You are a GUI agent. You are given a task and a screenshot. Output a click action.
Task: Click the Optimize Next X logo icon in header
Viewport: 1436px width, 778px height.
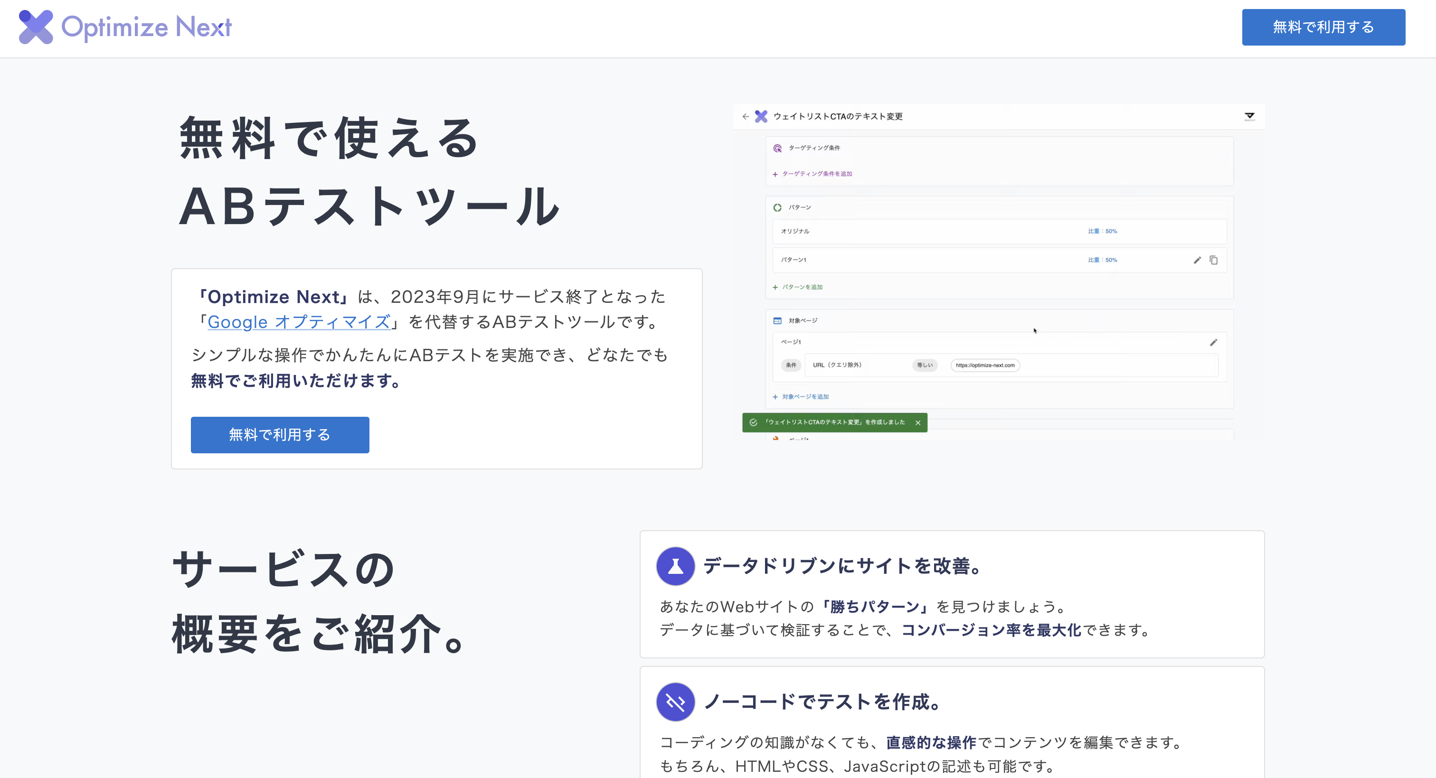coord(36,27)
